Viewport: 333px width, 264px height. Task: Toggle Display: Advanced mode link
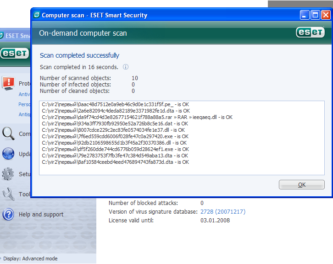30,259
